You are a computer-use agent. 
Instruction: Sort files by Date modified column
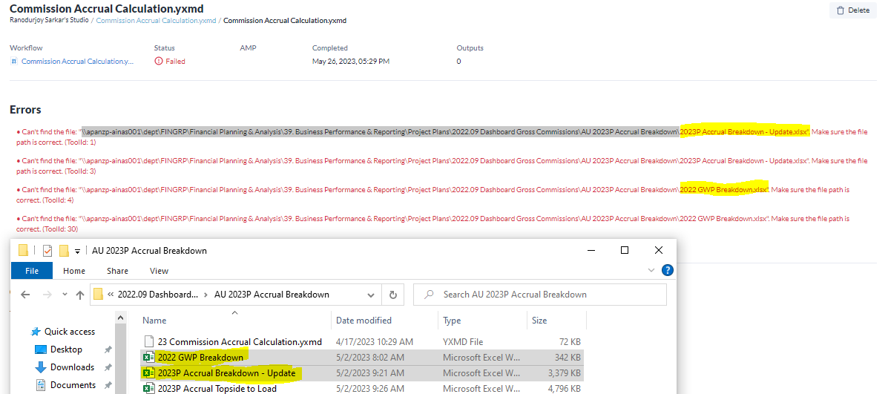pyautogui.click(x=364, y=321)
